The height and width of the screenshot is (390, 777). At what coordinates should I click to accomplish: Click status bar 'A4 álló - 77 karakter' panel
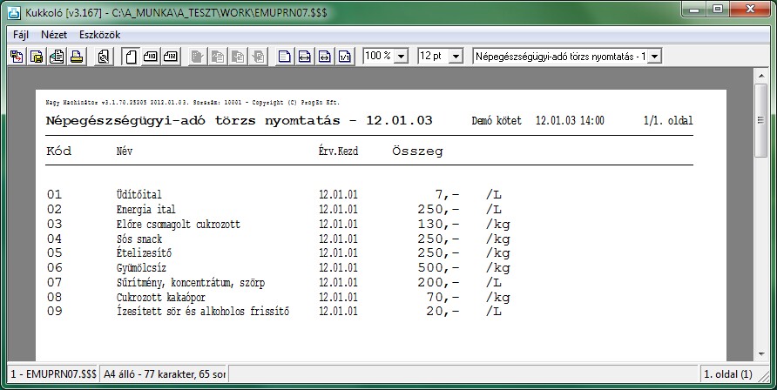(x=164, y=374)
